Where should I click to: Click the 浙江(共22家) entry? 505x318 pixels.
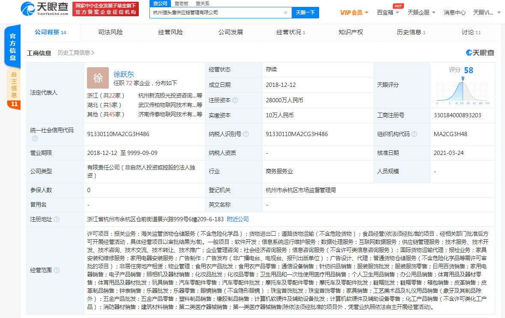[x=106, y=95]
